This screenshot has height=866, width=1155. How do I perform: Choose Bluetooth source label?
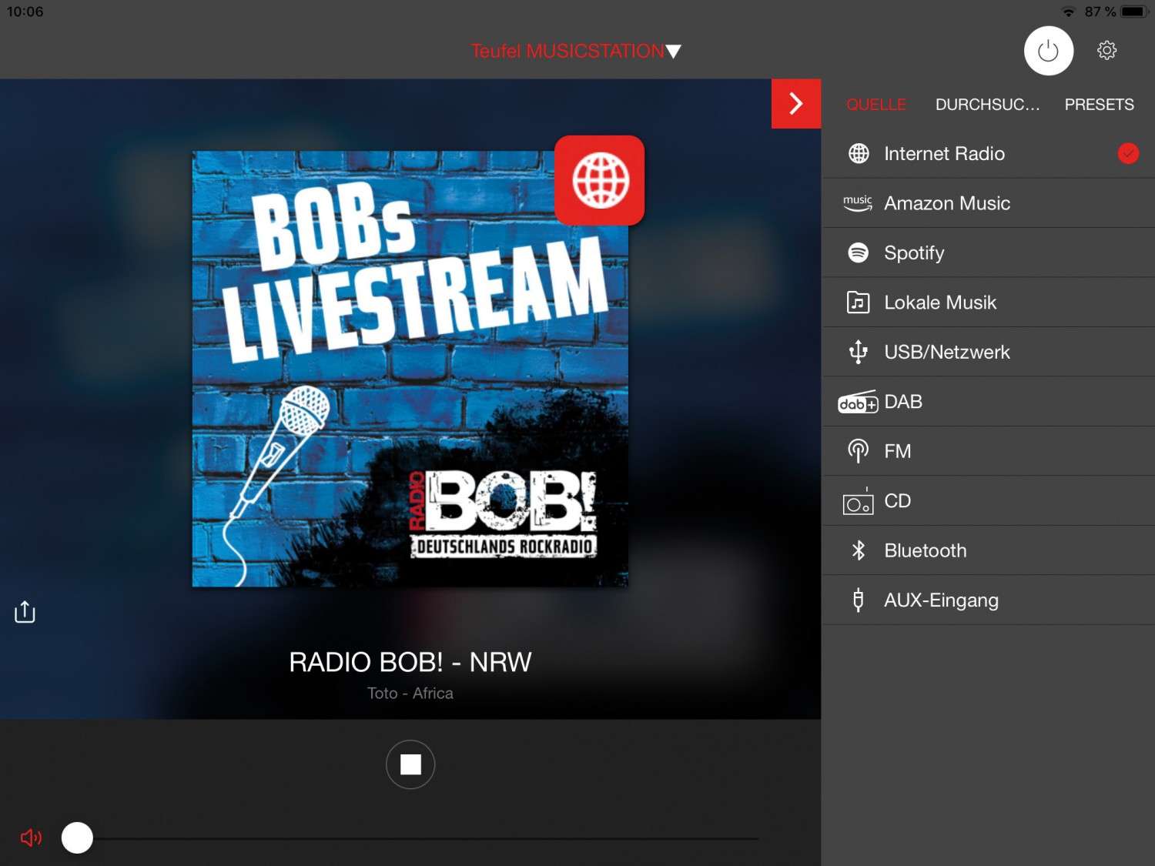point(926,550)
